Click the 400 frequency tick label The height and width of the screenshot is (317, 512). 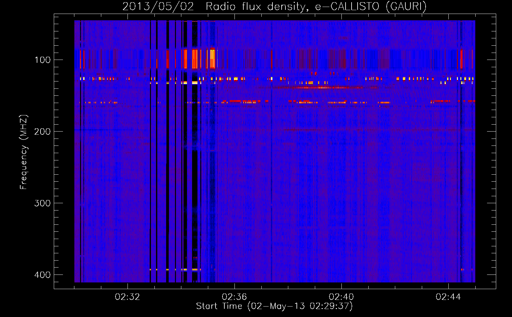point(42,275)
